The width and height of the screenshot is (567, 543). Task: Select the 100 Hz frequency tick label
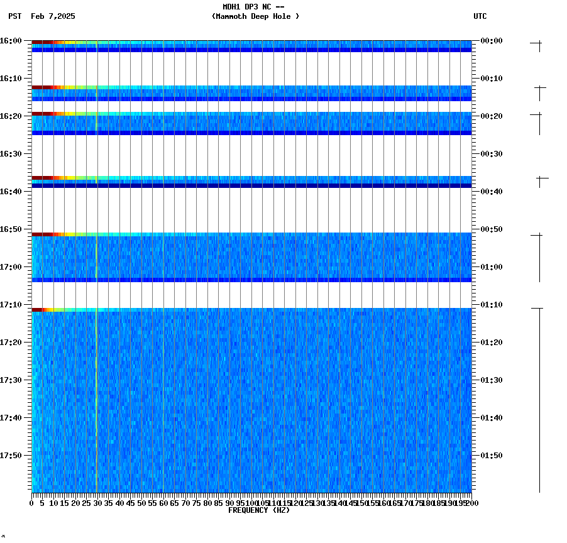251,503
